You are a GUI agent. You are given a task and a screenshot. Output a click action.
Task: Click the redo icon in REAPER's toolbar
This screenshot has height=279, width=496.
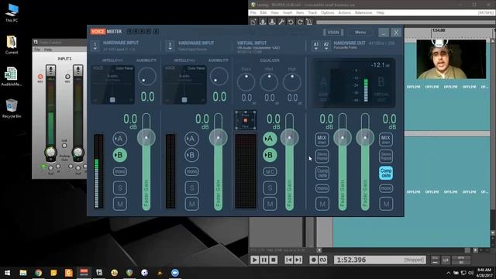tap(300, 22)
